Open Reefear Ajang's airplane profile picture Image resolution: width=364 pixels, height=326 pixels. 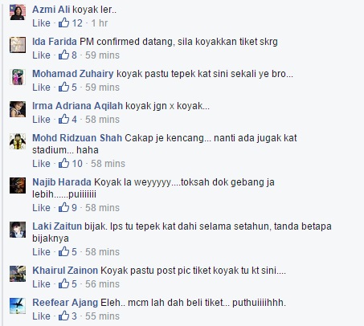coord(18,305)
